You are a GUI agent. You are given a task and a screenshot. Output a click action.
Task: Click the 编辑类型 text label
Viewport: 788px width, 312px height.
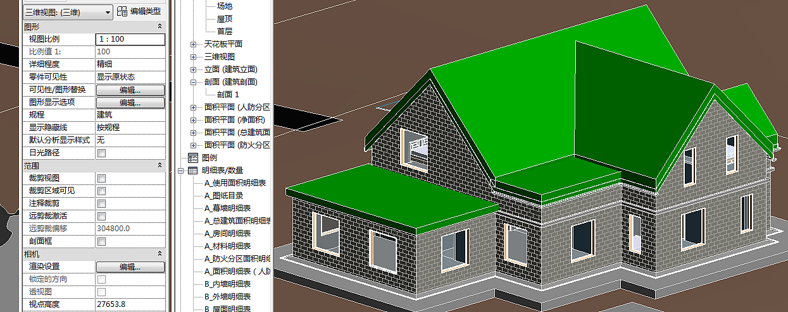(146, 11)
